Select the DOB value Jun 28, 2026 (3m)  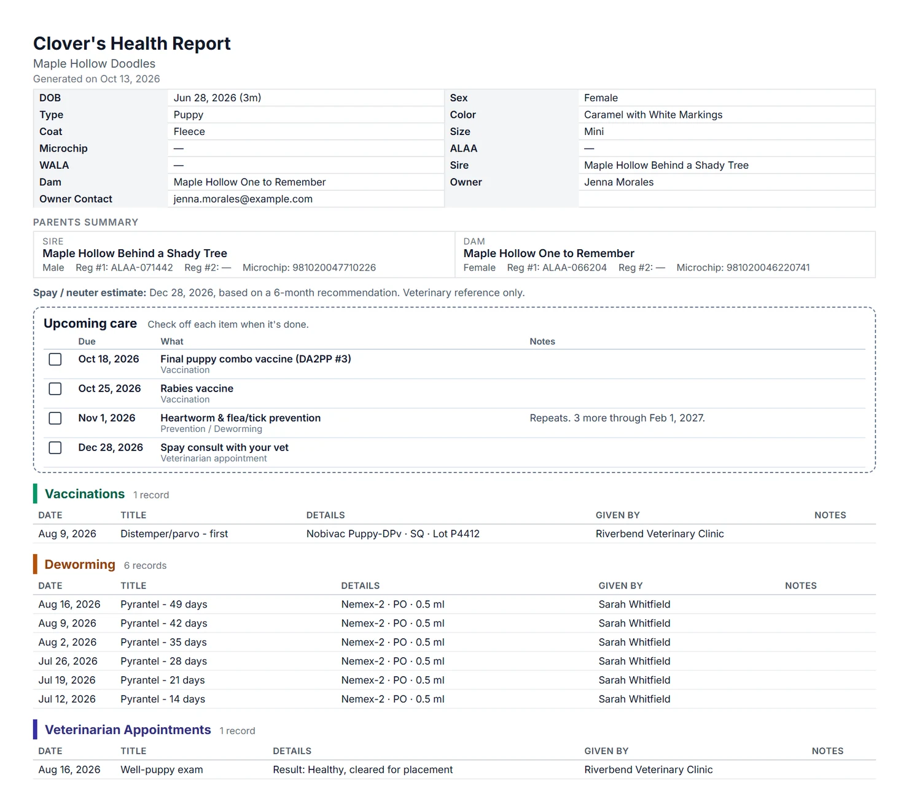click(217, 98)
